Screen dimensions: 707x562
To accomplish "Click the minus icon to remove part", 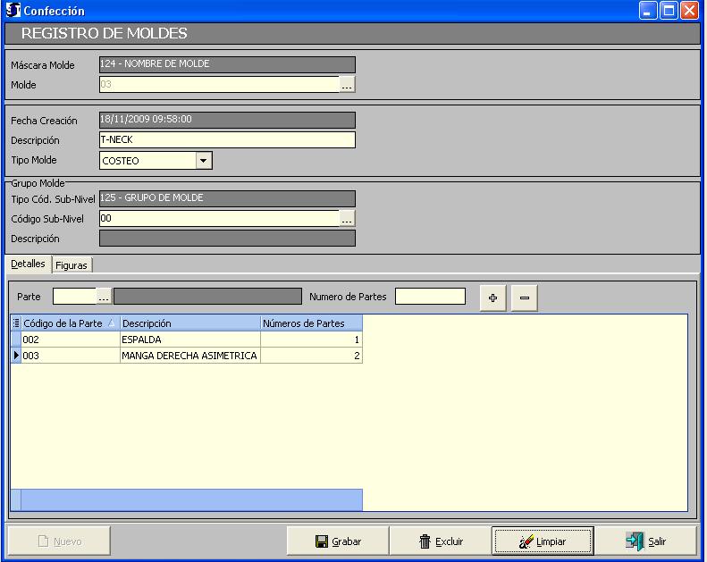I will pos(524,298).
